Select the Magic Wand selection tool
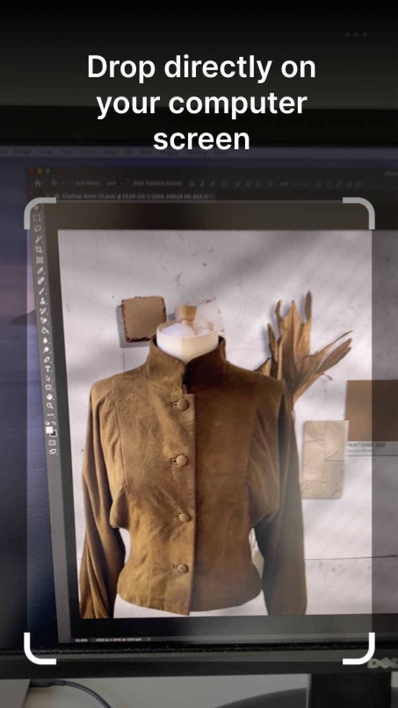Viewport: 398px width, 708px height. [x=39, y=240]
